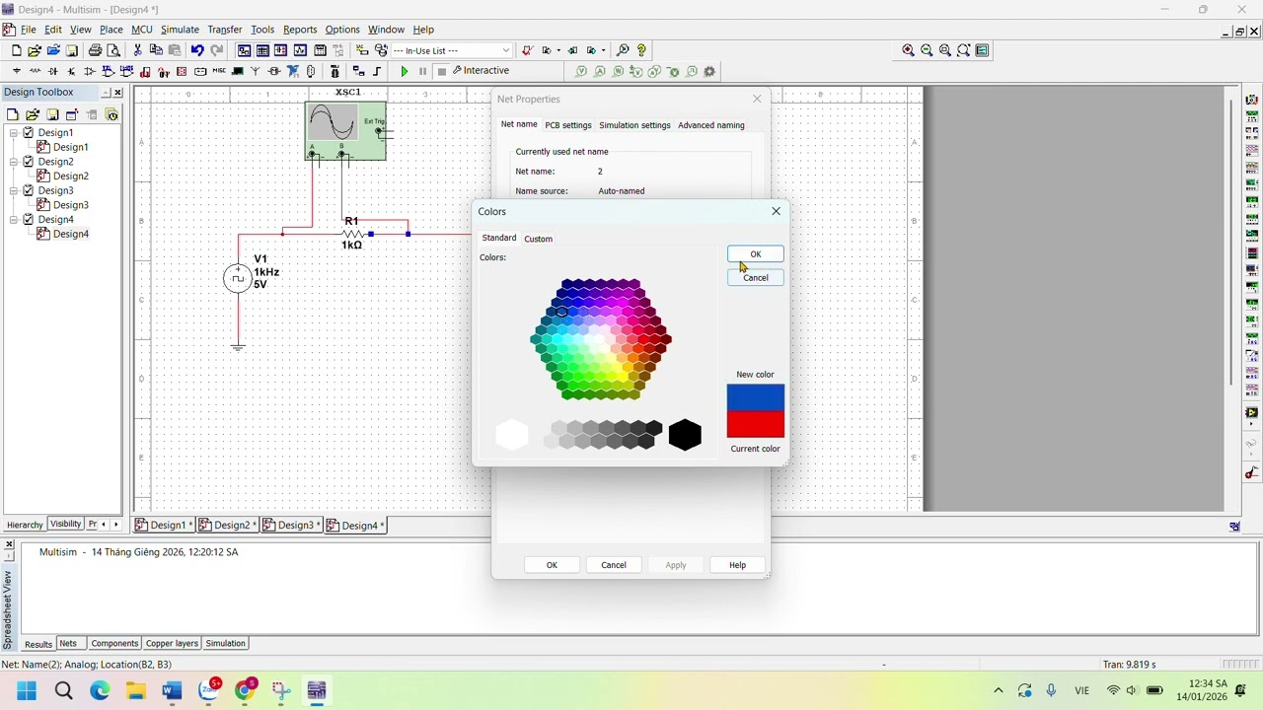Click the Undo arrow icon
Screen dimensions: 1263x710
(x=197, y=50)
